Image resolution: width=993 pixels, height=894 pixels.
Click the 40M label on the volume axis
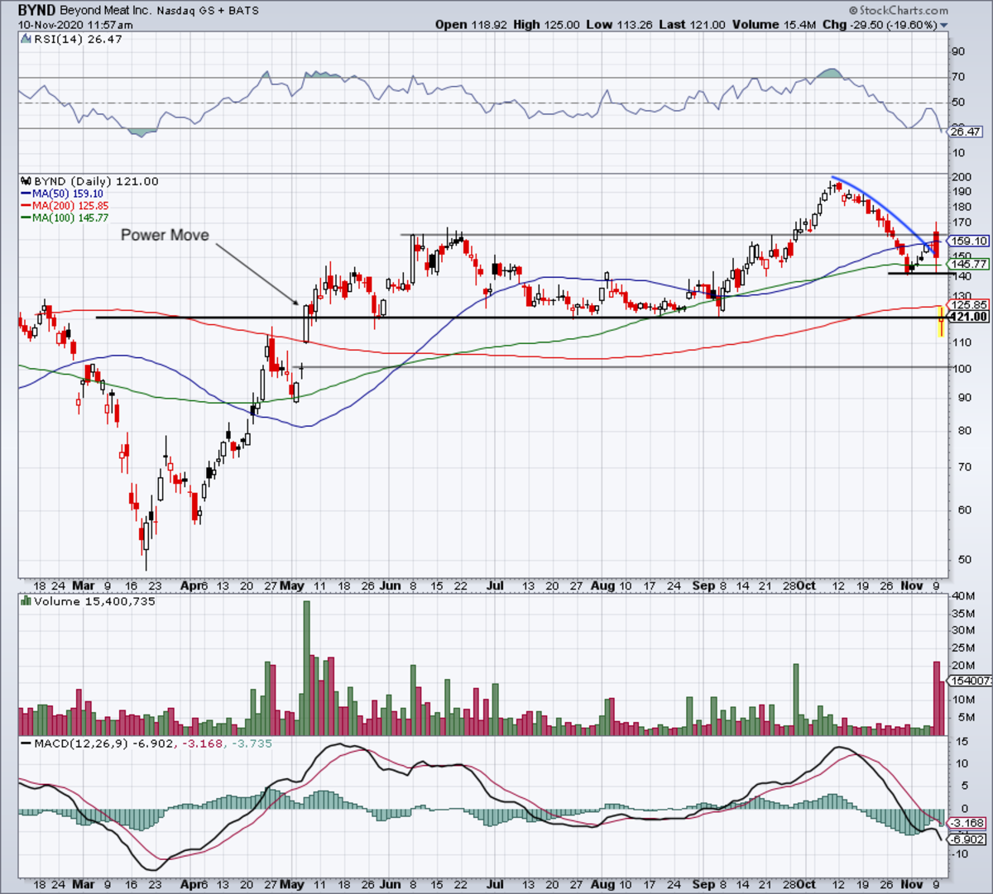pos(962,596)
